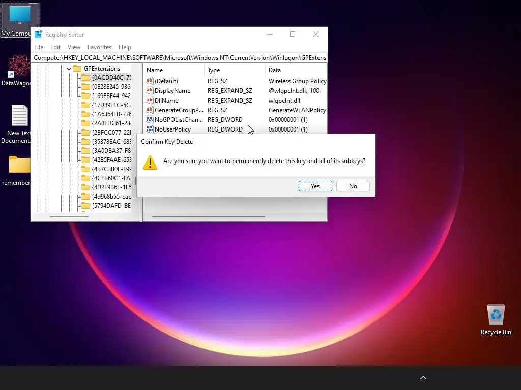Cancel deletion with the No button
The image size is (521, 390).
(x=353, y=186)
